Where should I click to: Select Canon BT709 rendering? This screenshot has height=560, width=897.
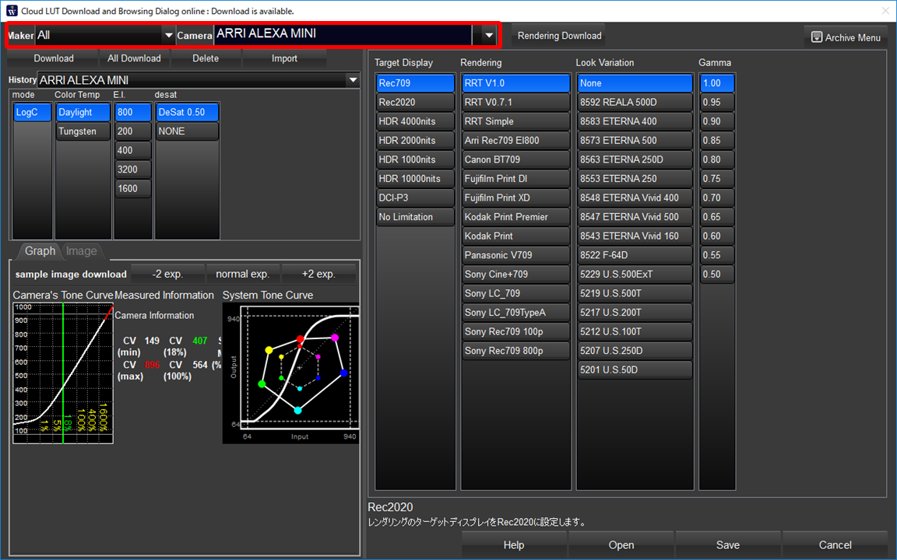click(x=516, y=159)
